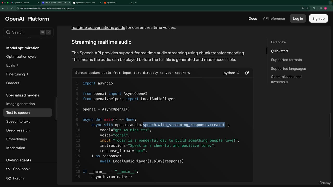Click the zoom magnifier icon in address bar
Viewport: 333px width, 187px height.
[x=303, y=8]
